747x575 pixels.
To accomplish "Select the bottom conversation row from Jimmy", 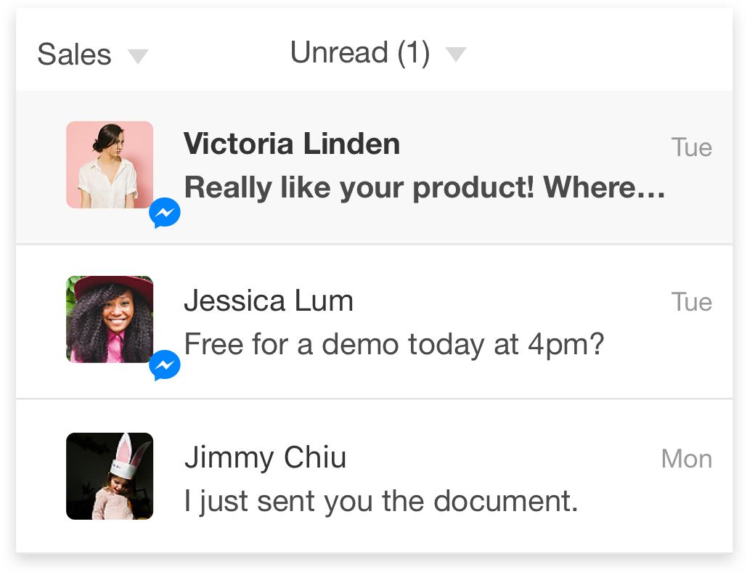I will pos(375,476).
